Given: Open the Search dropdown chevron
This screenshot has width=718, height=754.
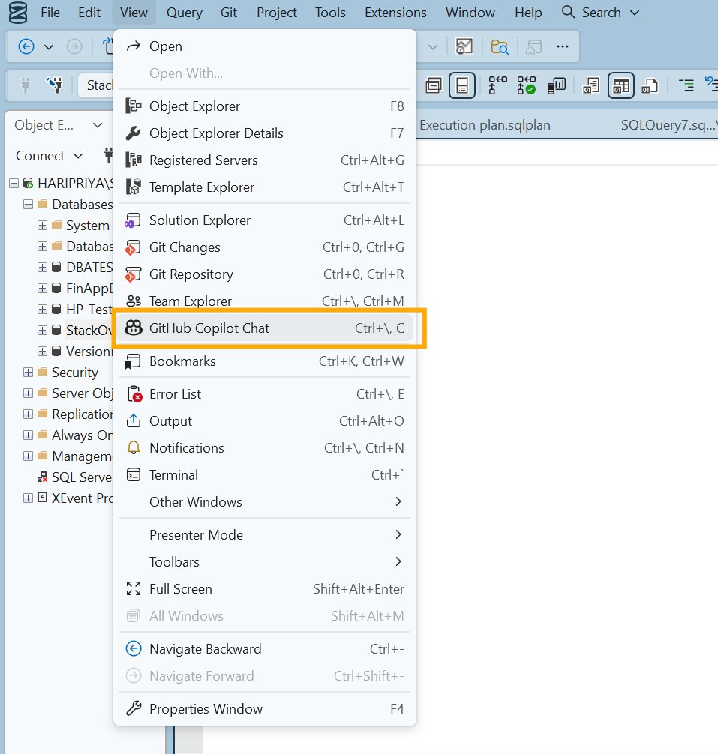Looking at the screenshot, I should [x=635, y=13].
